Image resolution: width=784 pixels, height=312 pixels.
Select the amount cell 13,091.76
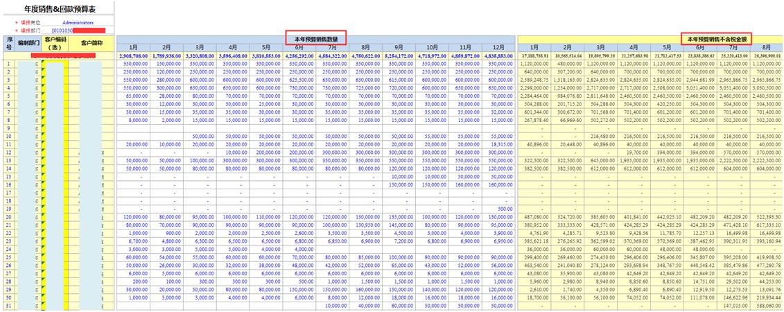click(x=767, y=288)
